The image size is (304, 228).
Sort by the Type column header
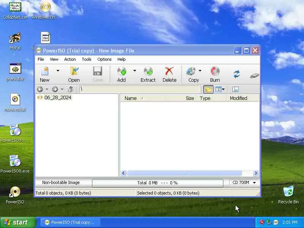pos(211,98)
